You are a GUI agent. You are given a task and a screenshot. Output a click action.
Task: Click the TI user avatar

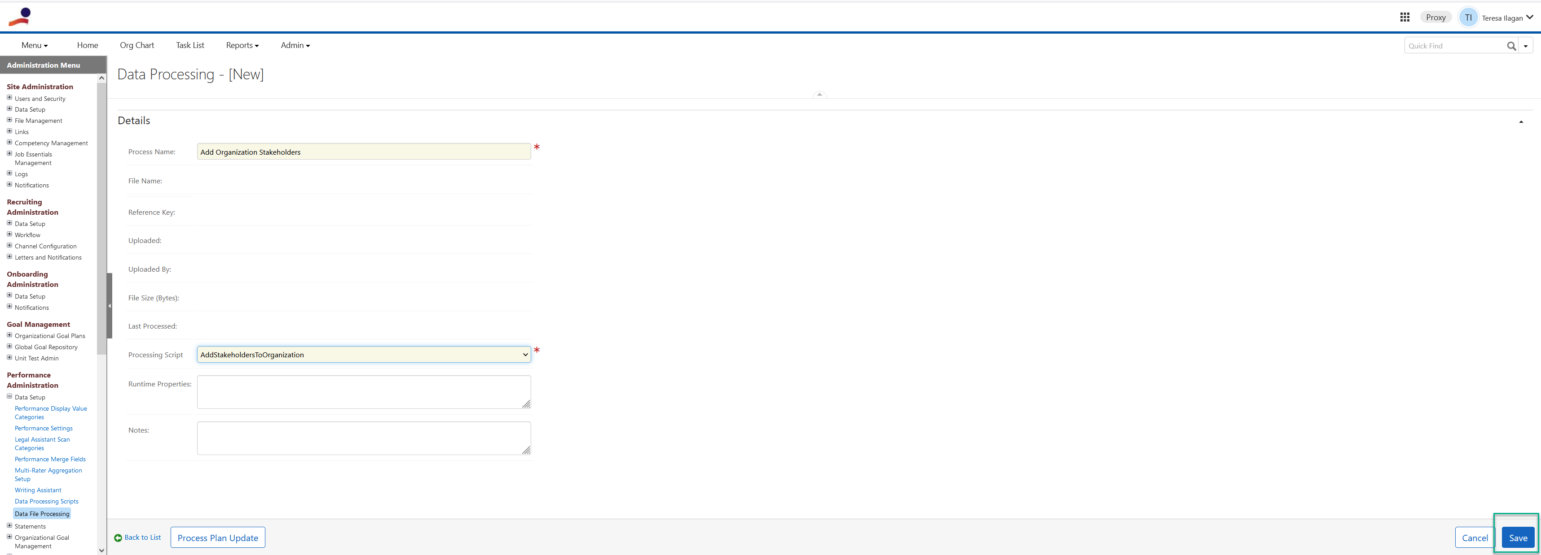(1468, 17)
